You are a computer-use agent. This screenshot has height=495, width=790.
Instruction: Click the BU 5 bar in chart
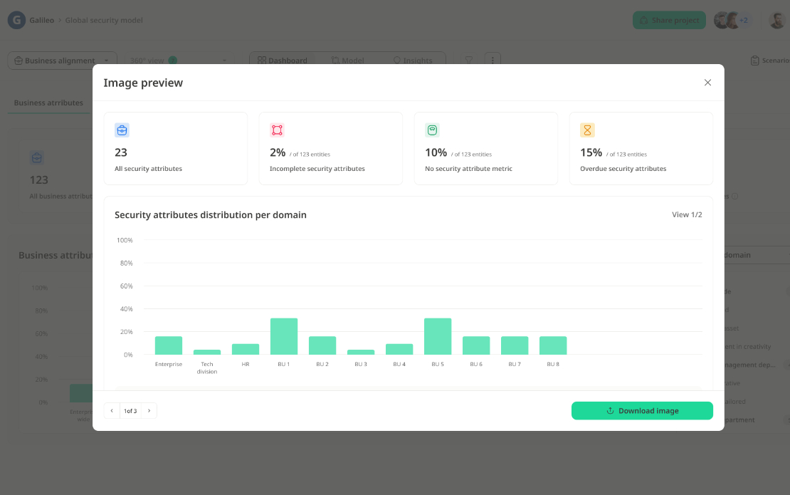437,336
